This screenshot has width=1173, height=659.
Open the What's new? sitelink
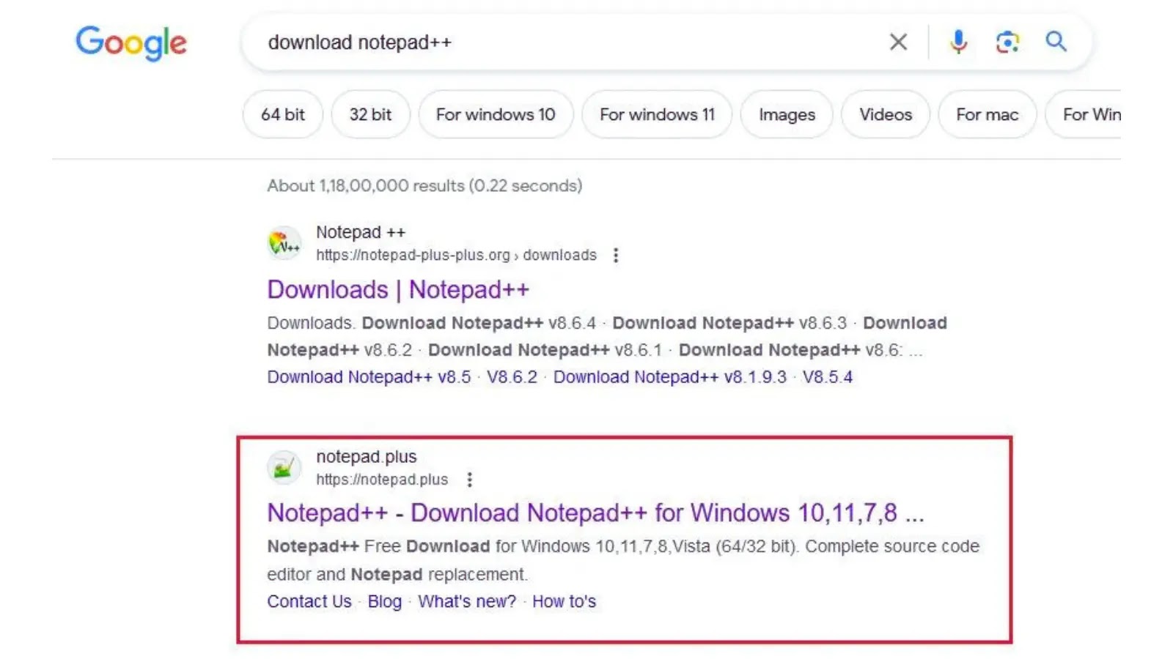tap(467, 601)
